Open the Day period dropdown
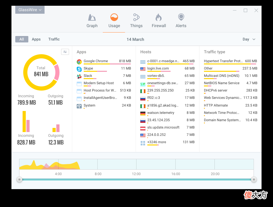Screen dimensions: 273x207 point(249,39)
